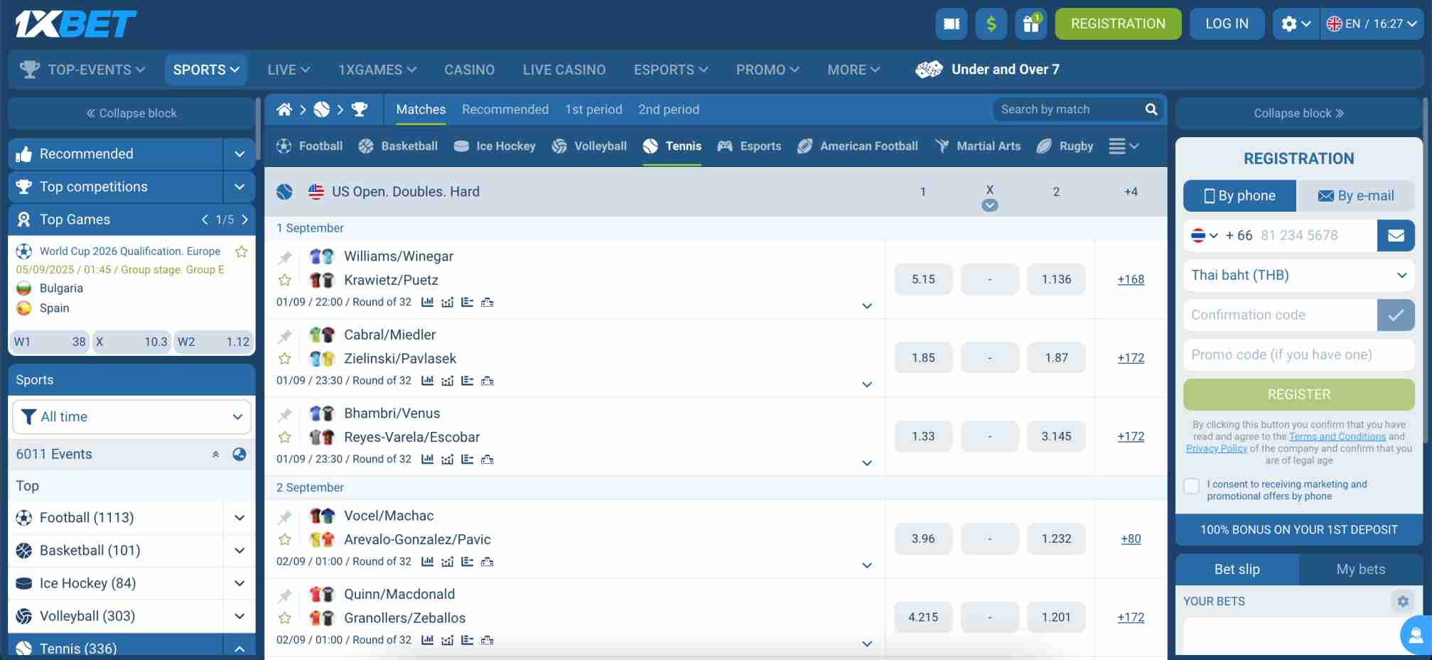Select By phone registration option
1432x660 pixels.
tap(1240, 196)
